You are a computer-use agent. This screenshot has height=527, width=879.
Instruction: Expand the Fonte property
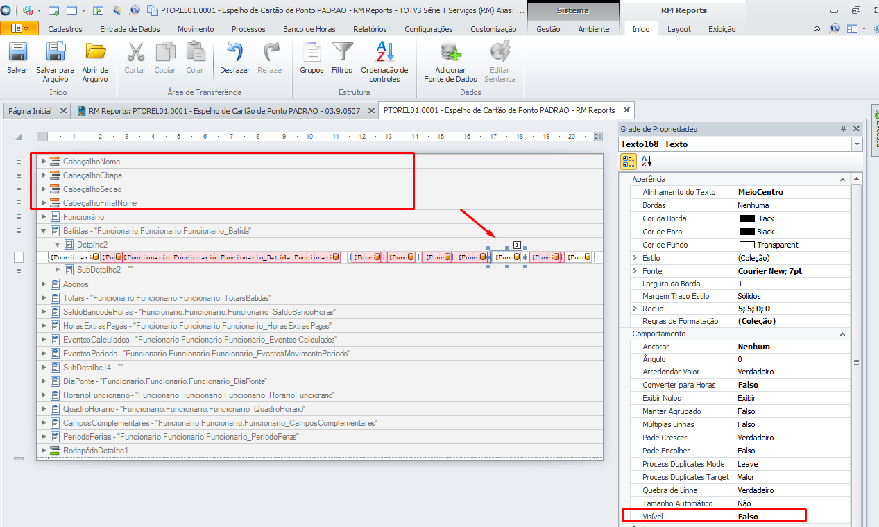click(x=635, y=271)
